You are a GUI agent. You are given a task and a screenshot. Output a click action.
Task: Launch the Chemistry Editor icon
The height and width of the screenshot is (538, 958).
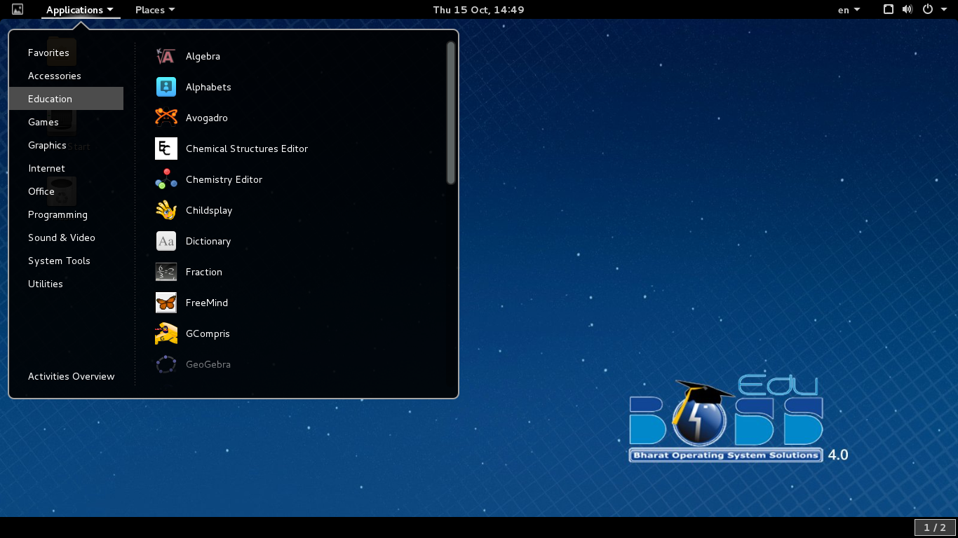(x=166, y=179)
